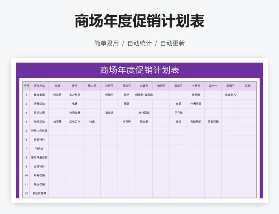Click the subtitle text '自动统计'
Screen dimensions: 279x214
tap(139, 43)
